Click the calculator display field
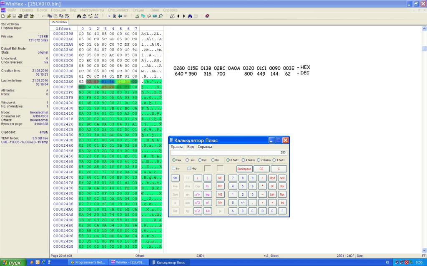This screenshot has width=427, height=266. [229, 153]
